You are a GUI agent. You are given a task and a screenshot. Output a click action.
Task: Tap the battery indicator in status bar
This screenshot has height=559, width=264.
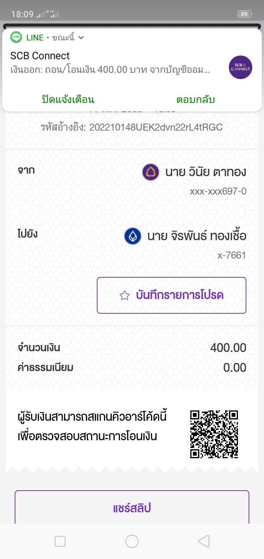[245, 14]
